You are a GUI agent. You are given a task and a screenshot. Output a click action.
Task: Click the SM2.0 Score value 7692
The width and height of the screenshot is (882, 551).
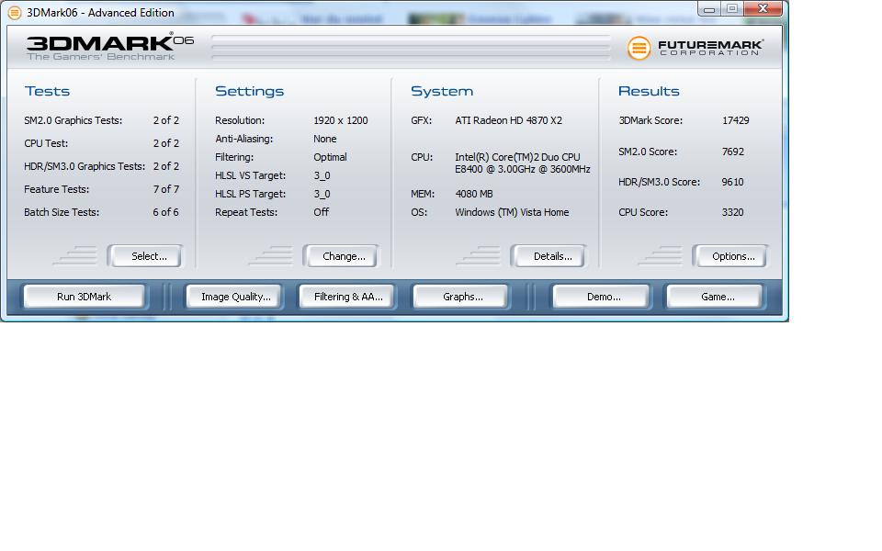[x=733, y=152]
